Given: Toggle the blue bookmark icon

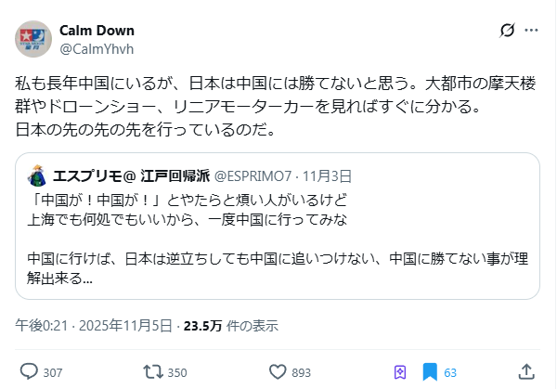Looking at the screenshot, I should tap(430, 371).
